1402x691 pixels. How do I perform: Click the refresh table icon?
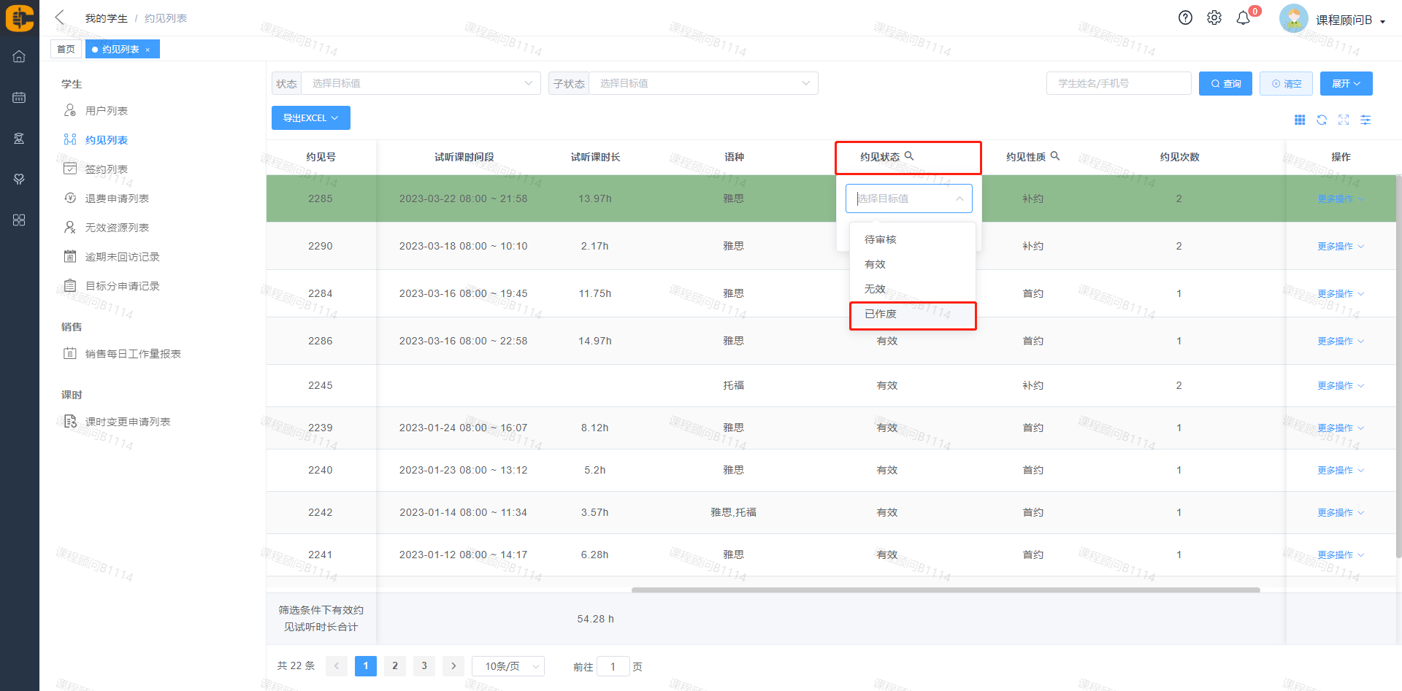pos(1322,120)
